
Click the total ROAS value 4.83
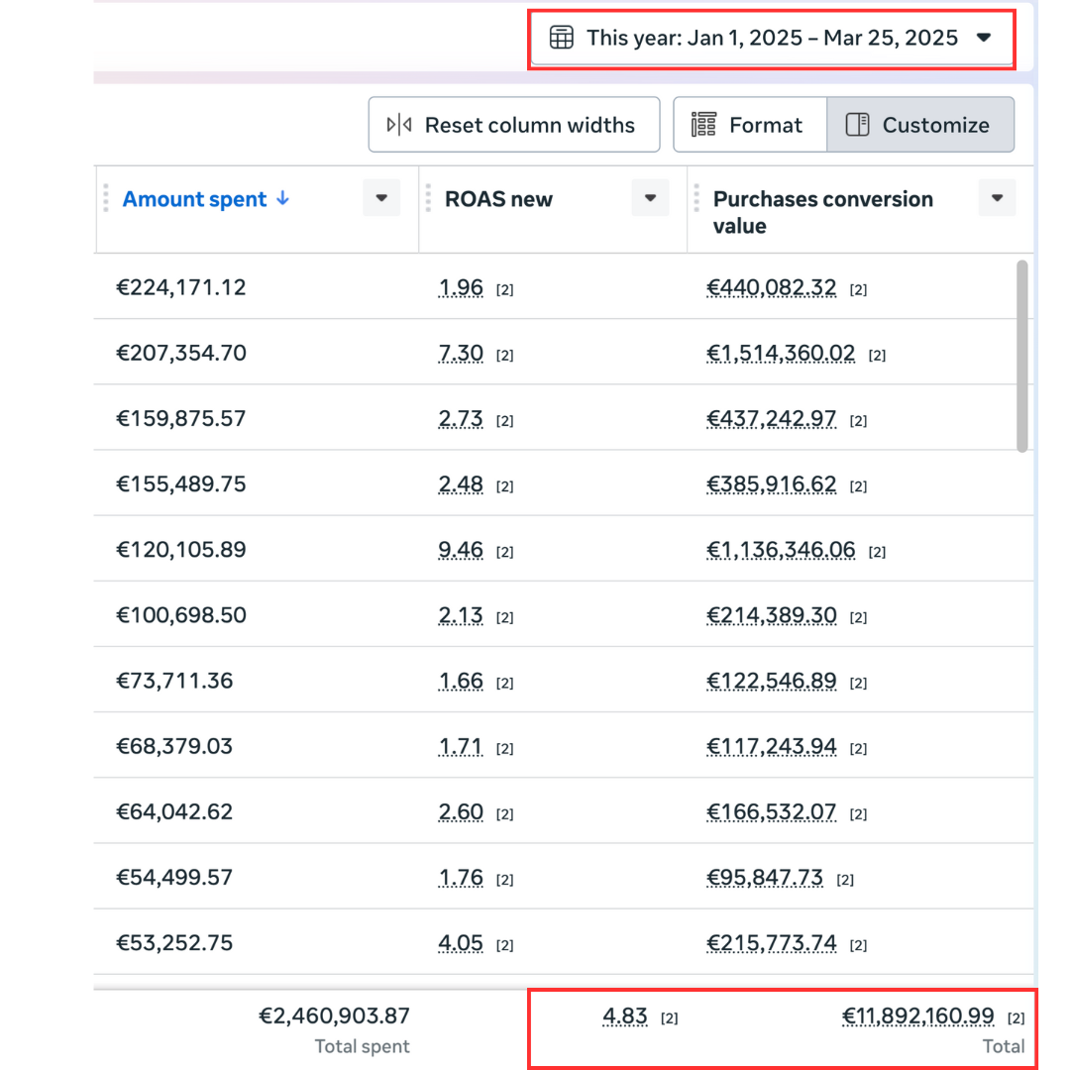tap(624, 1016)
